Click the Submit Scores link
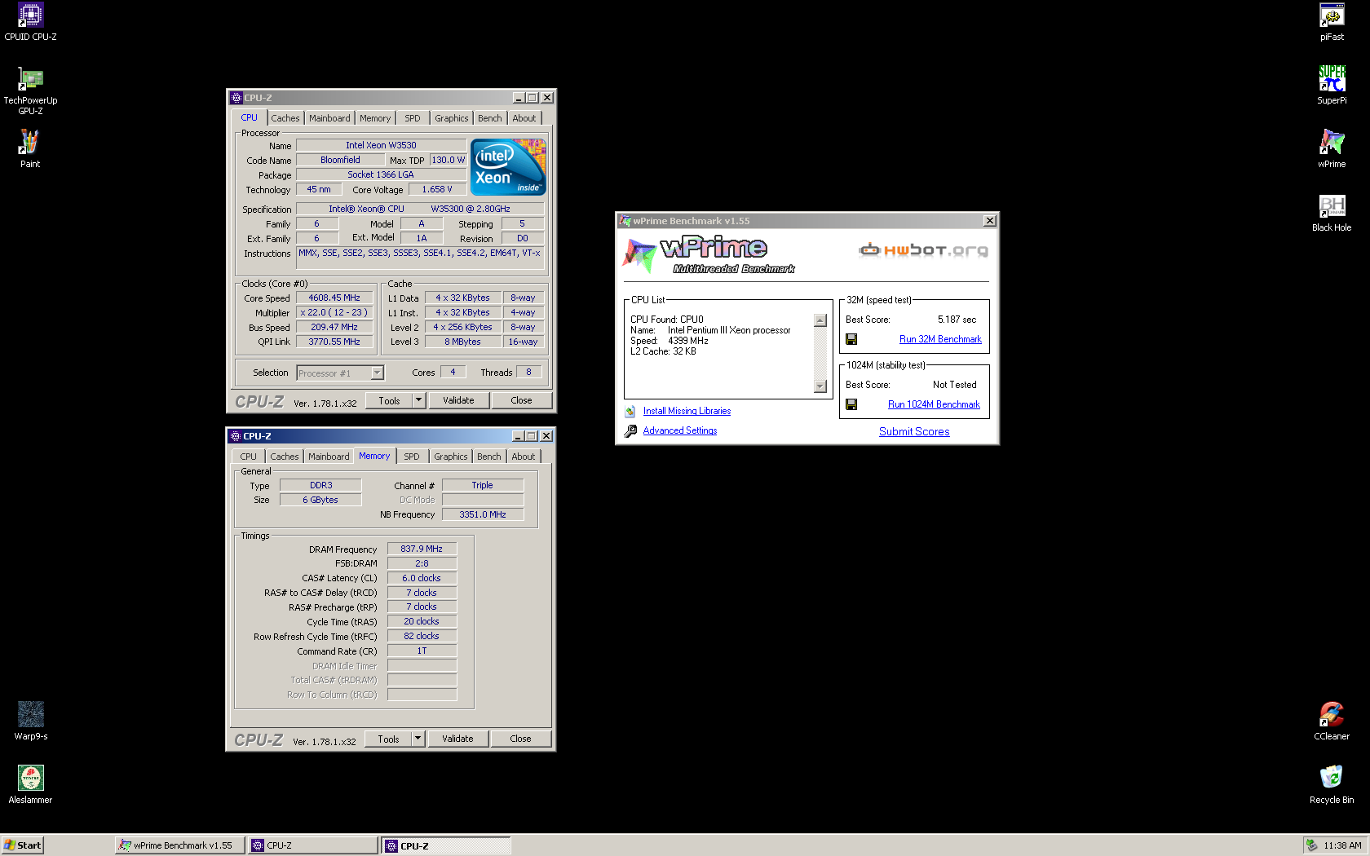This screenshot has height=856, width=1370. pos(914,432)
